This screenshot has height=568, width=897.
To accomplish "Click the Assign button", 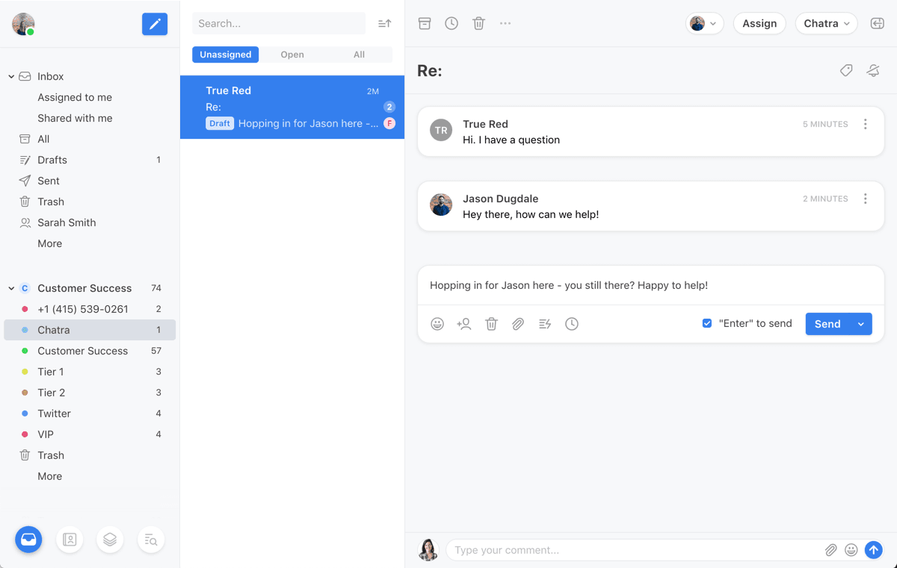I will point(759,23).
